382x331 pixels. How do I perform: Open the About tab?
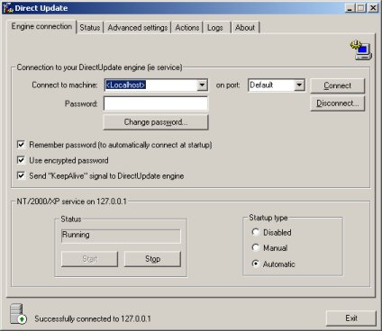[245, 28]
